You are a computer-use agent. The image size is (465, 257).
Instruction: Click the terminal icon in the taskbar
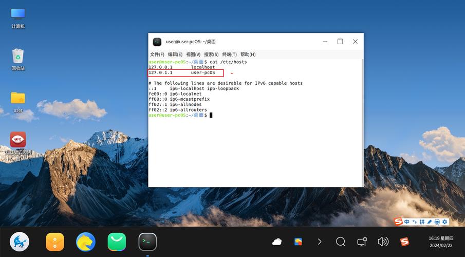147,242
